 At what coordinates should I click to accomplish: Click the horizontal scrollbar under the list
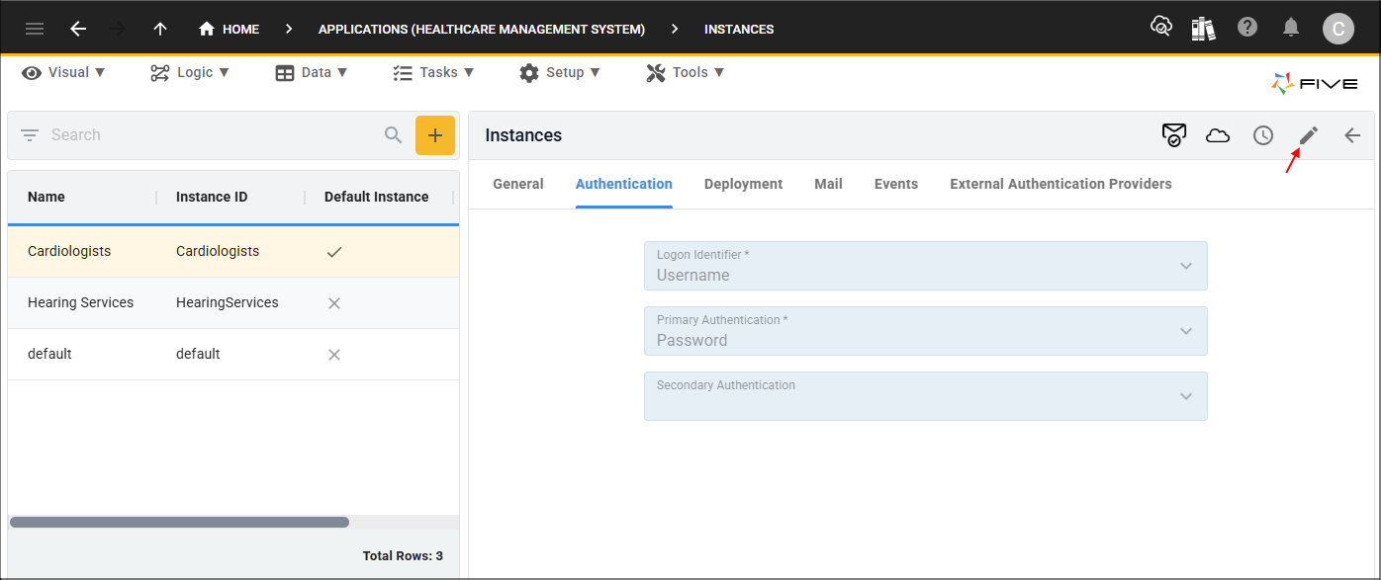point(179,522)
